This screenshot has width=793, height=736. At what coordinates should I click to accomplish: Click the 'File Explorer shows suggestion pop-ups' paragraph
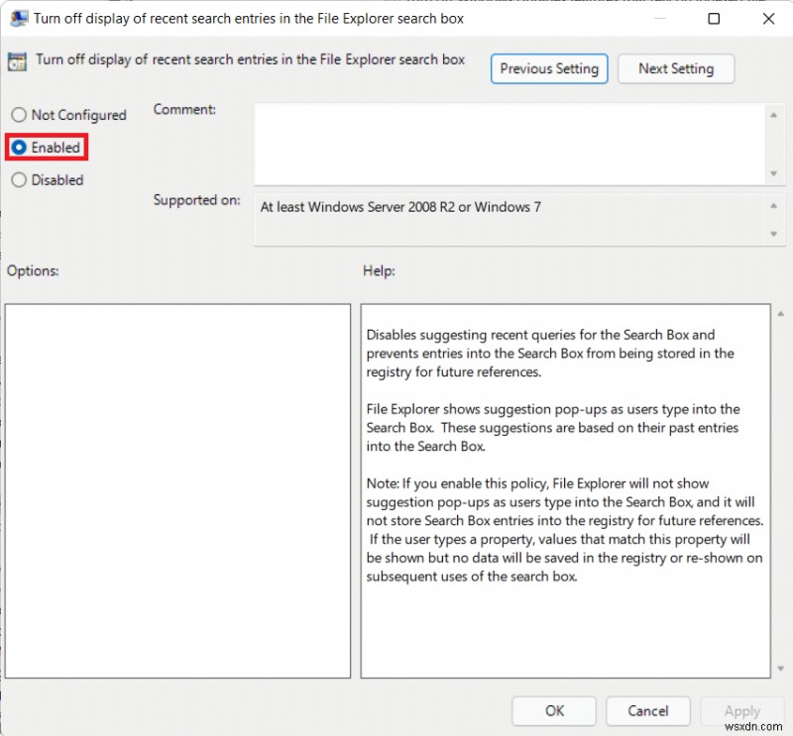tap(553, 428)
